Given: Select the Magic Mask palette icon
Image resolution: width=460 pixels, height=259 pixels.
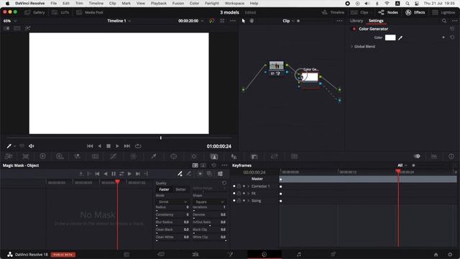Looking at the screenshot, I should [x=214, y=157].
